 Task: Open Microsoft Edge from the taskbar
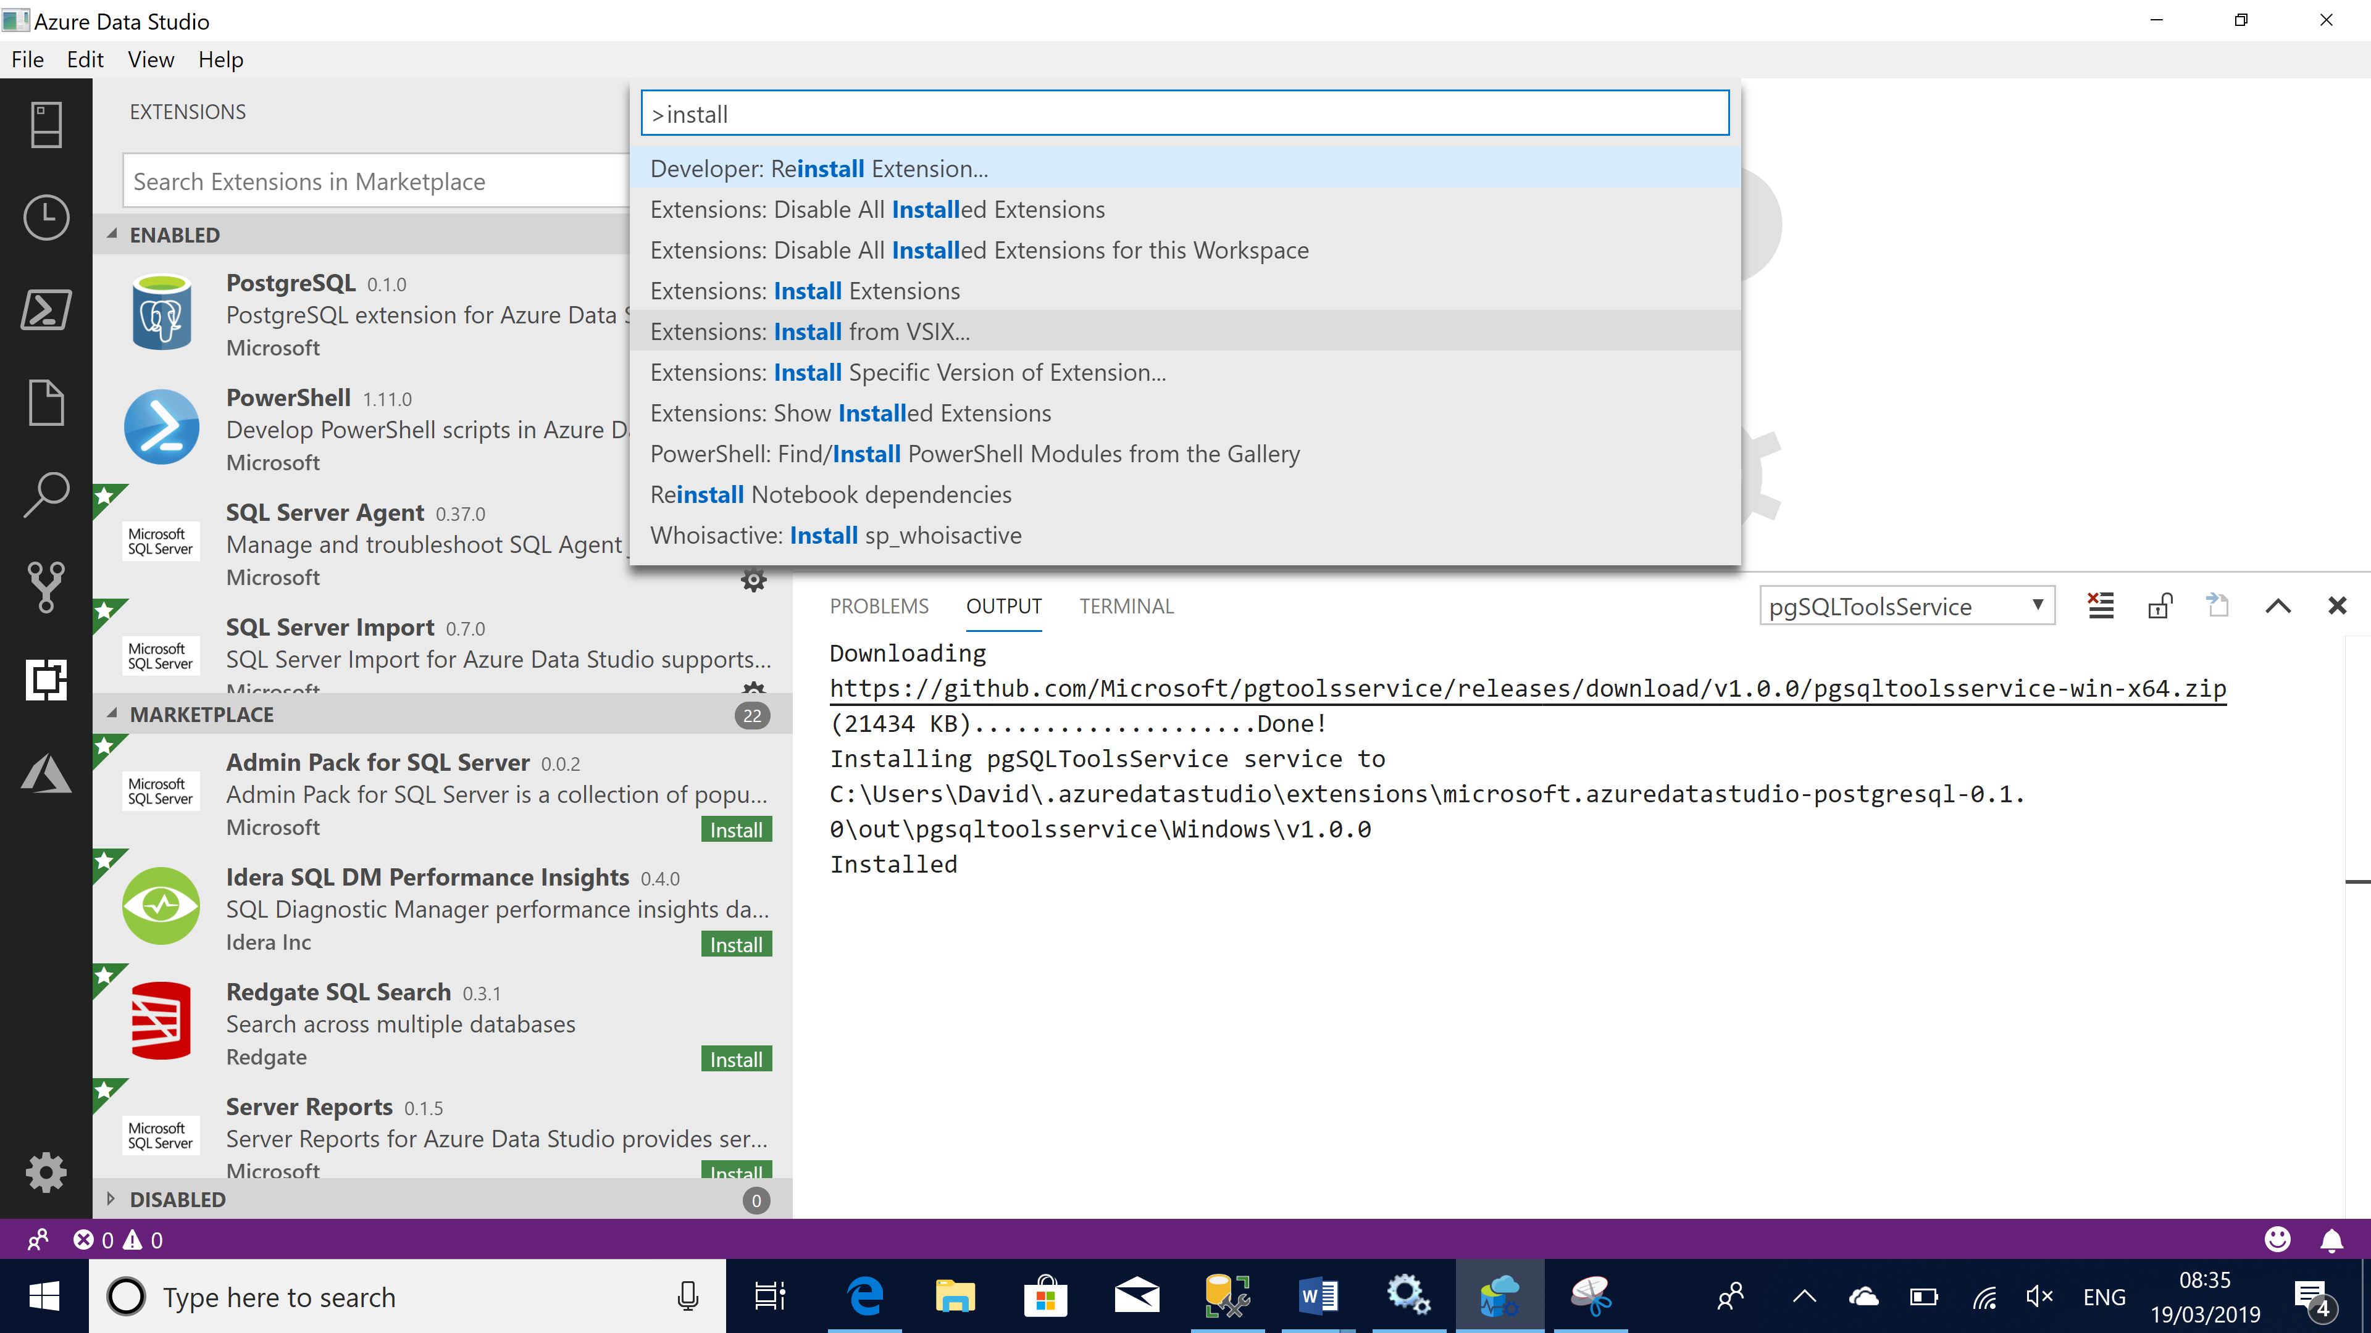[864, 1296]
